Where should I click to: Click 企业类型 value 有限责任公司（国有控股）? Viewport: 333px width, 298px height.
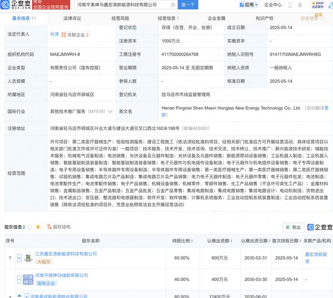75,67
